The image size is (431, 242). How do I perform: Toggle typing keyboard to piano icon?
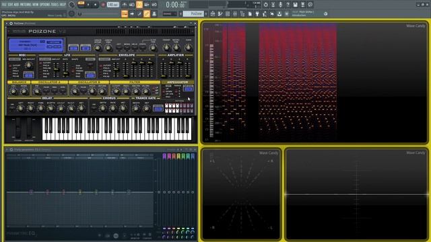125,13
